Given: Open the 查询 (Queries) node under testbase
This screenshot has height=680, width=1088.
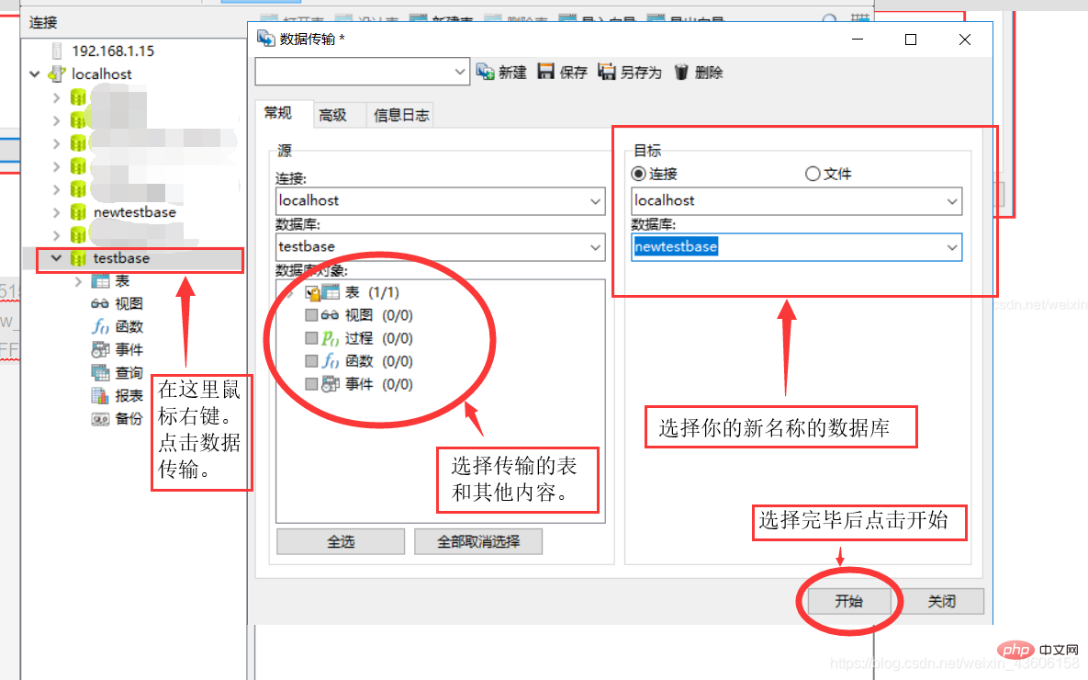Looking at the screenshot, I should [x=101, y=373].
